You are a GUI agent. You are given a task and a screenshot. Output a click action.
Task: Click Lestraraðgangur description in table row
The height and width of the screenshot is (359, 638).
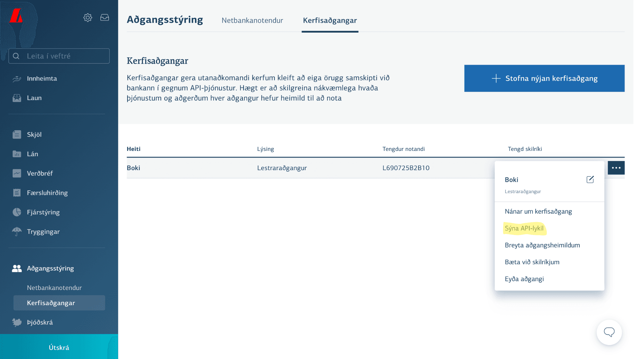(282, 168)
